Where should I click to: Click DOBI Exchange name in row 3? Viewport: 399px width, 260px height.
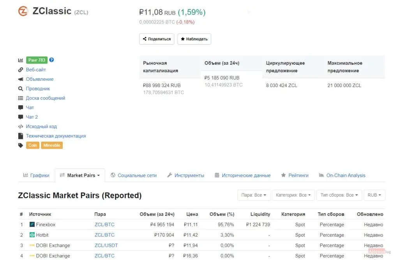(x=53, y=246)
